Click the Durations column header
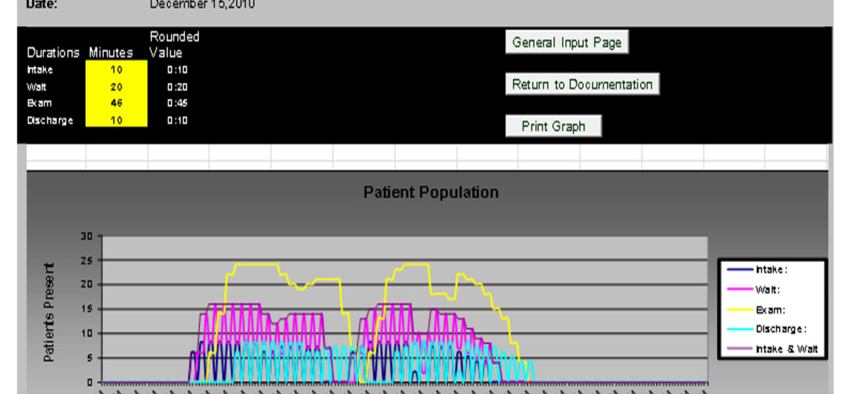The width and height of the screenshot is (854, 394). [x=53, y=53]
